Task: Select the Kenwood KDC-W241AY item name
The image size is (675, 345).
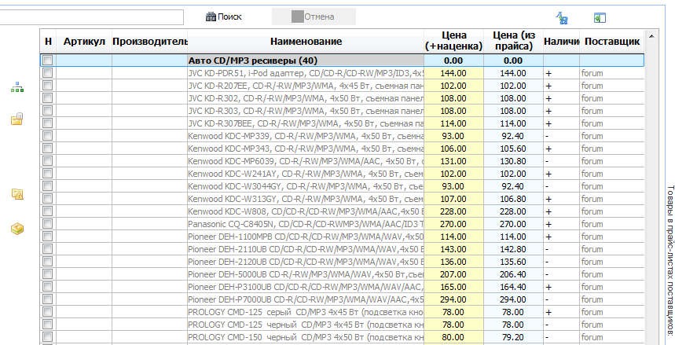Action: tap(306, 174)
